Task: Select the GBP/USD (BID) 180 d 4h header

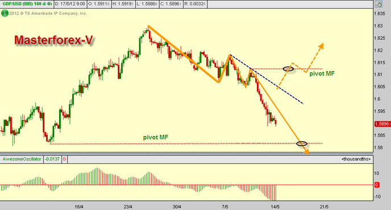Action: (27, 4)
